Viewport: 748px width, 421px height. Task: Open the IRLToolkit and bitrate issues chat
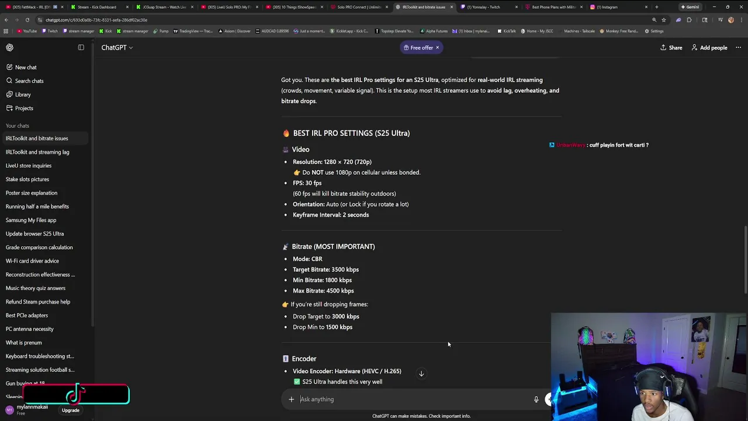[46, 139]
